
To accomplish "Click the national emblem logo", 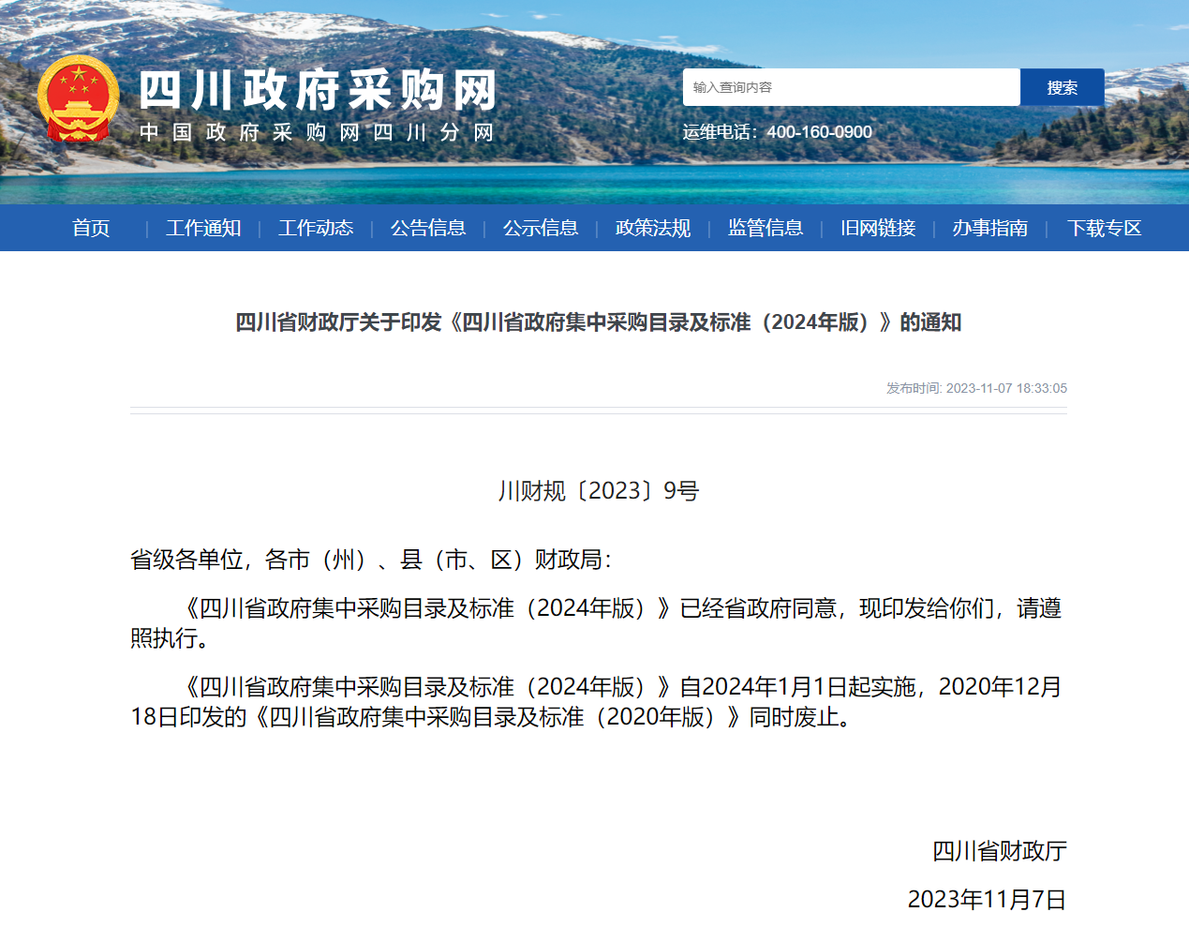I will (x=79, y=99).
